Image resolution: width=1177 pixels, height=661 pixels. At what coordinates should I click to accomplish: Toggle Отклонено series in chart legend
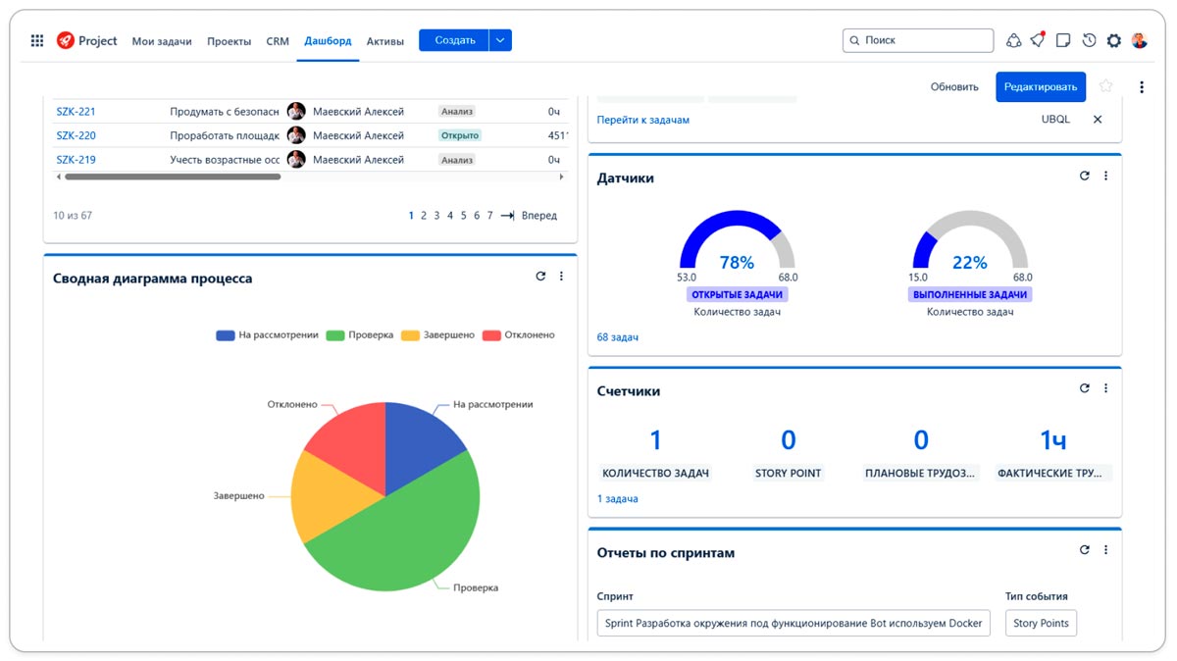pyautogui.click(x=518, y=335)
